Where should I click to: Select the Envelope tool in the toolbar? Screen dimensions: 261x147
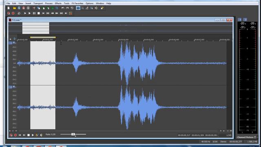96,8
